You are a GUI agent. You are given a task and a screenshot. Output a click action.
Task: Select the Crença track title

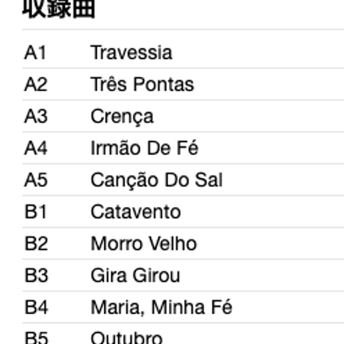coord(122,117)
